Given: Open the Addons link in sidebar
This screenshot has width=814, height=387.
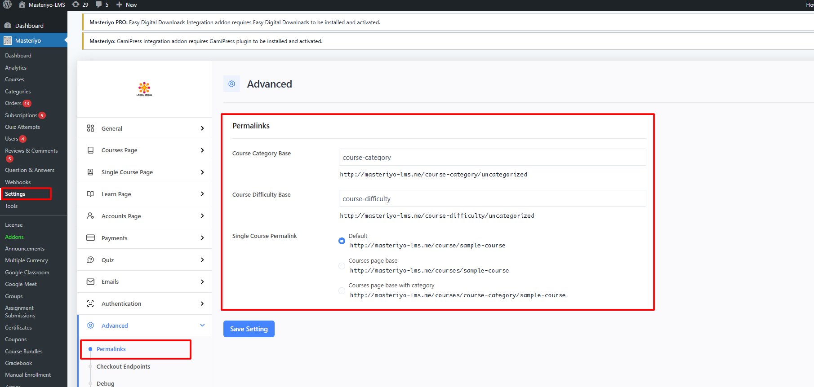Looking at the screenshot, I should tap(14, 237).
